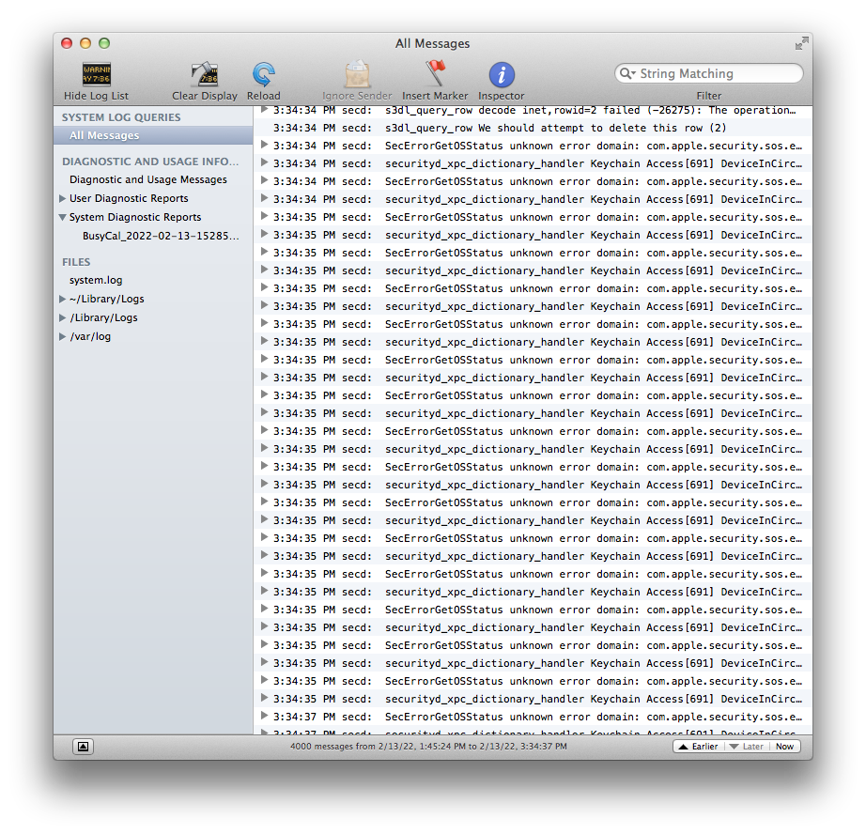The width and height of the screenshot is (866, 834).
Task: Expand the /Library/Logs folder
Action: pyautogui.click(x=62, y=317)
